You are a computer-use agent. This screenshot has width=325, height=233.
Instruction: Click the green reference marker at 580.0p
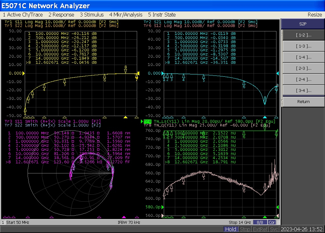pyautogui.click(x=162, y=207)
